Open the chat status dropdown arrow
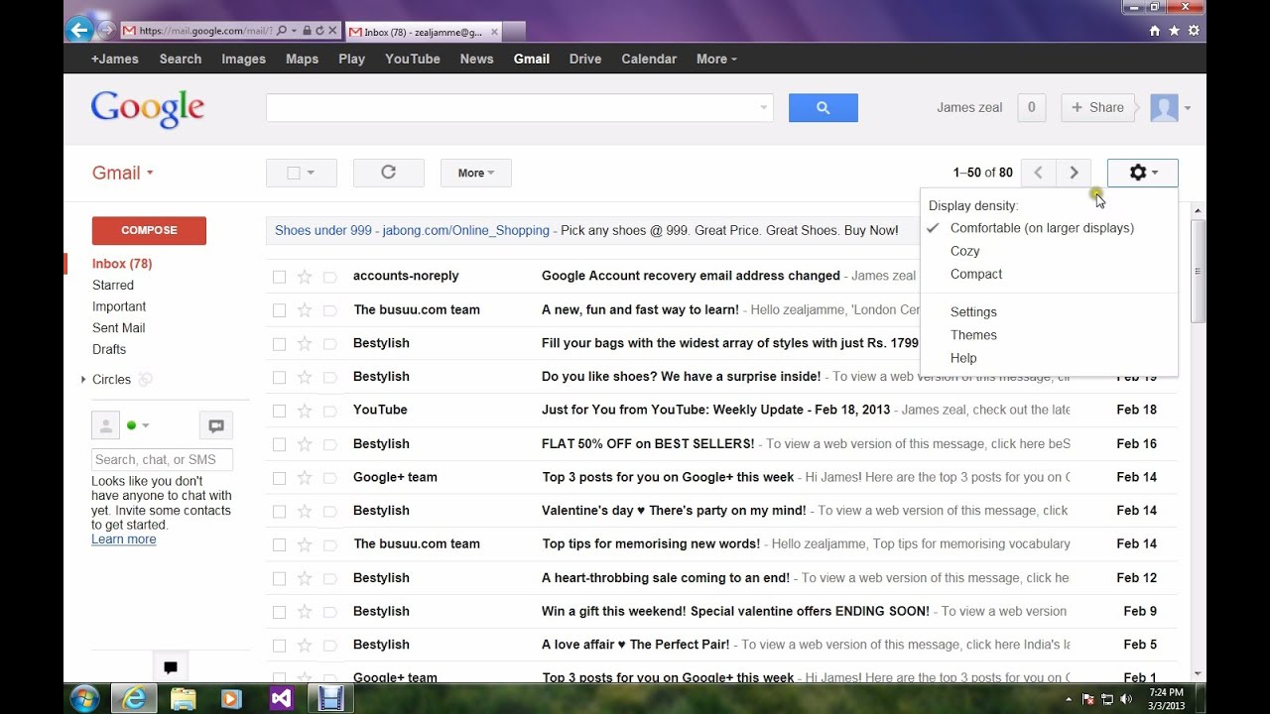This screenshot has height=714, width=1270. click(x=146, y=425)
